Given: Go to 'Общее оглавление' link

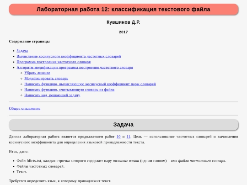Looking at the screenshot, I should point(25,108).
